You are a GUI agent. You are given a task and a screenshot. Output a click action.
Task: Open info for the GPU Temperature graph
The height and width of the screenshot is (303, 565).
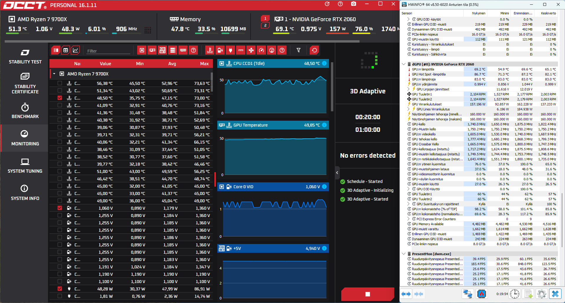(x=324, y=125)
